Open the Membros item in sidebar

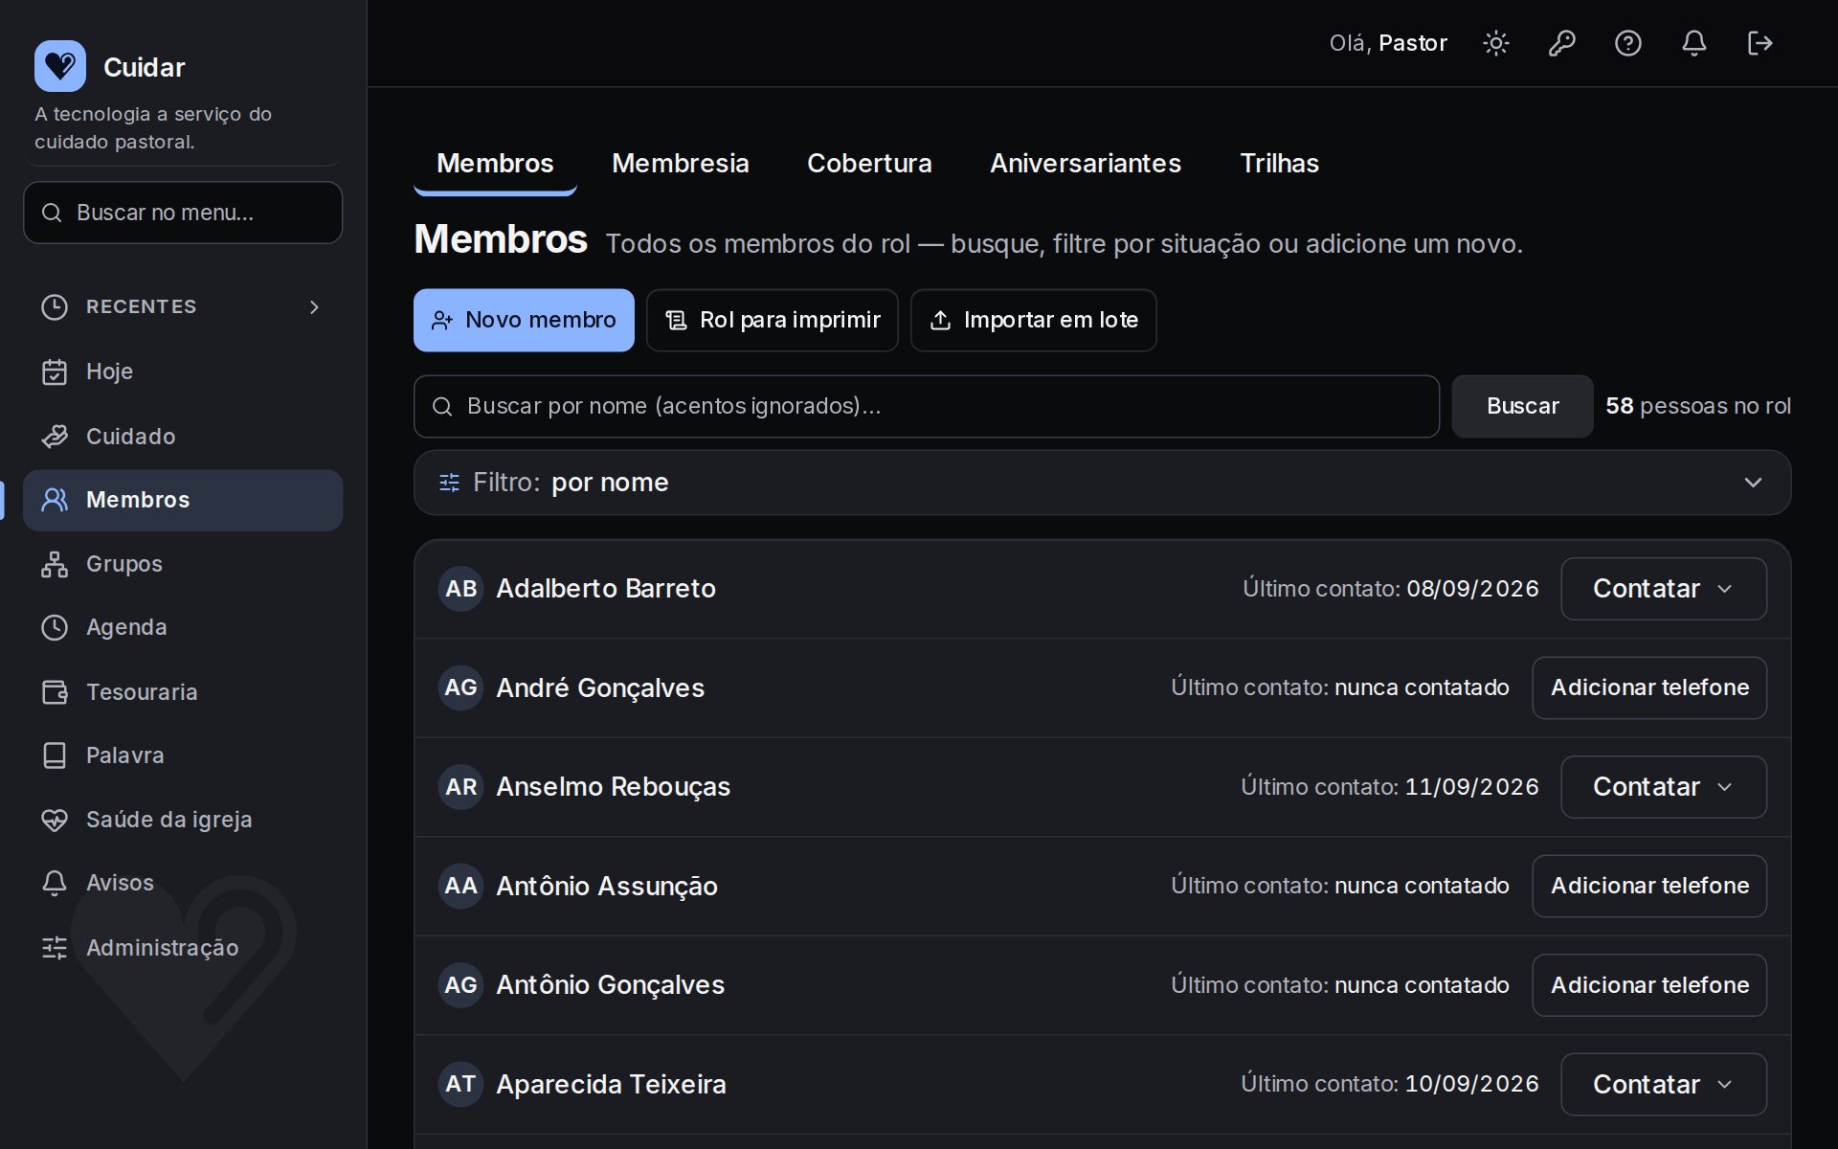click(x=183, y=500)
